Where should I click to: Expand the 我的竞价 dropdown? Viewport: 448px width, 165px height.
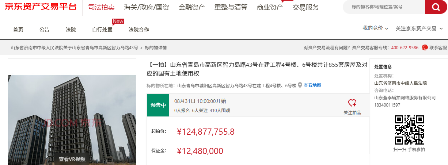pyautogui.click(x=375, y=28)
